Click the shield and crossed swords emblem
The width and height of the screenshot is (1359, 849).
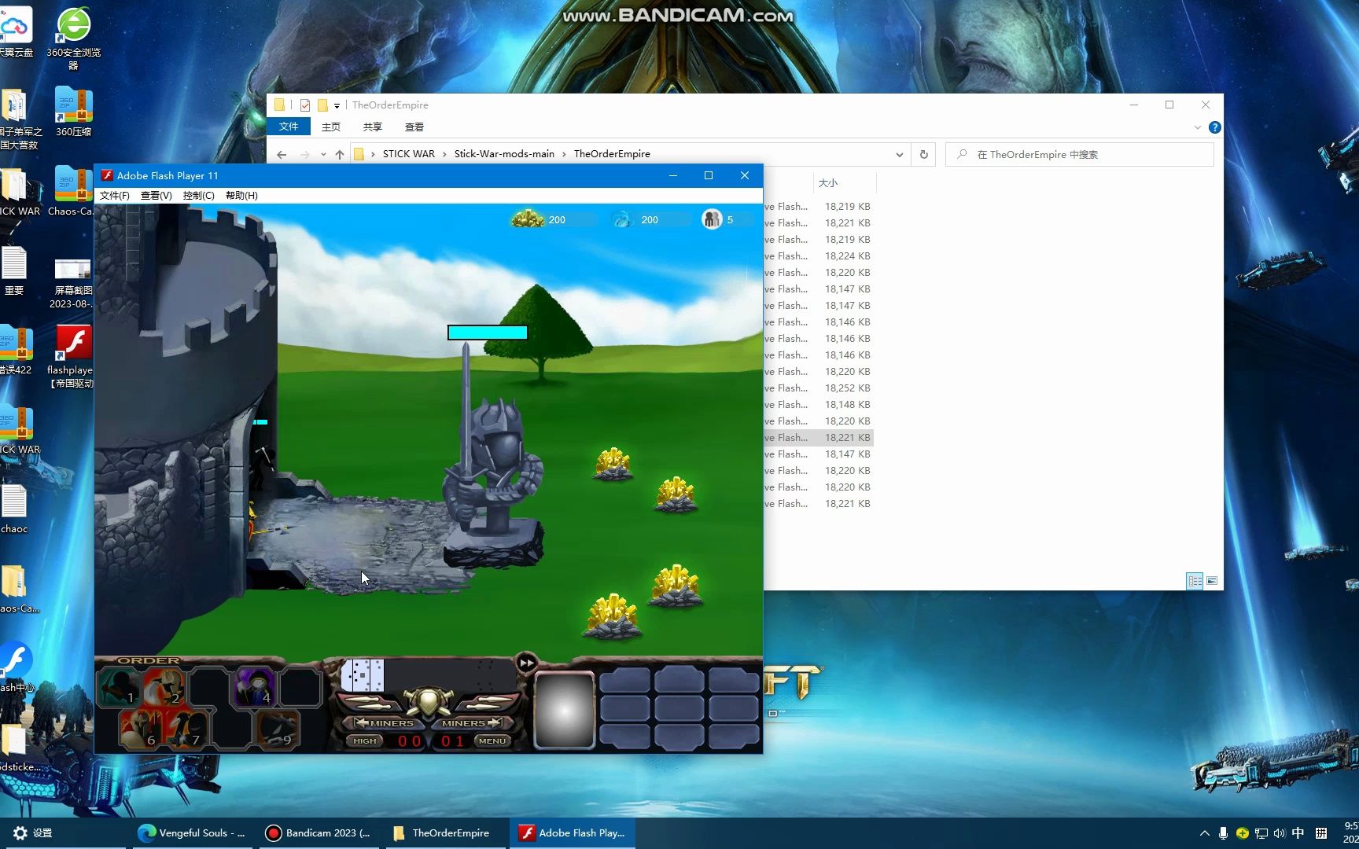[428, 701]
